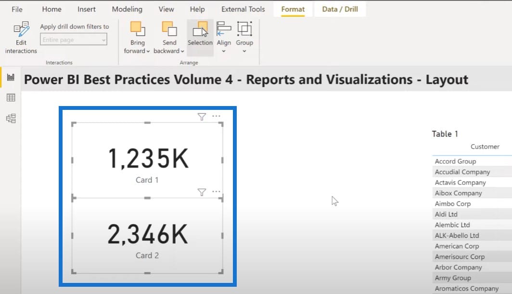Select the American Corp row
This screenshot has width=512, height=294.
472,246
